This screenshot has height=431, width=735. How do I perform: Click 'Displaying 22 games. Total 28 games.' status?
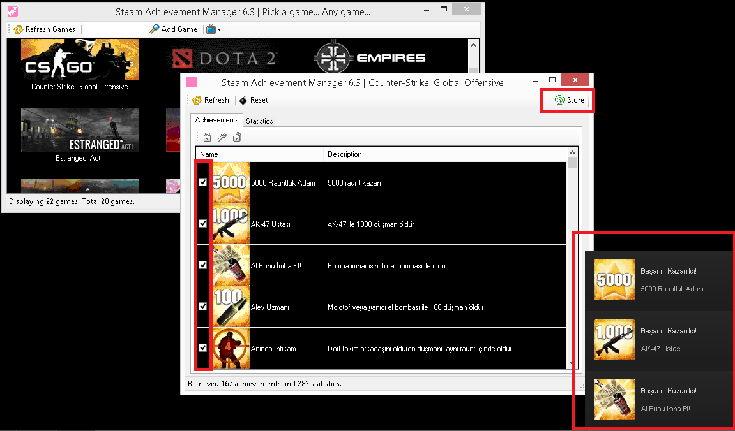point(72,201)
